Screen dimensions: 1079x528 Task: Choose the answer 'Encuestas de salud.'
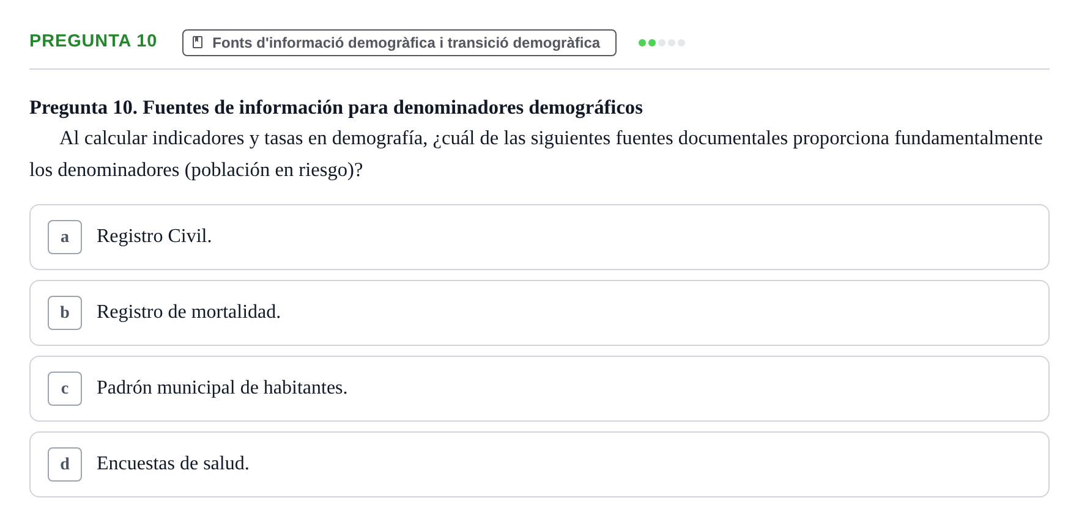539,464
